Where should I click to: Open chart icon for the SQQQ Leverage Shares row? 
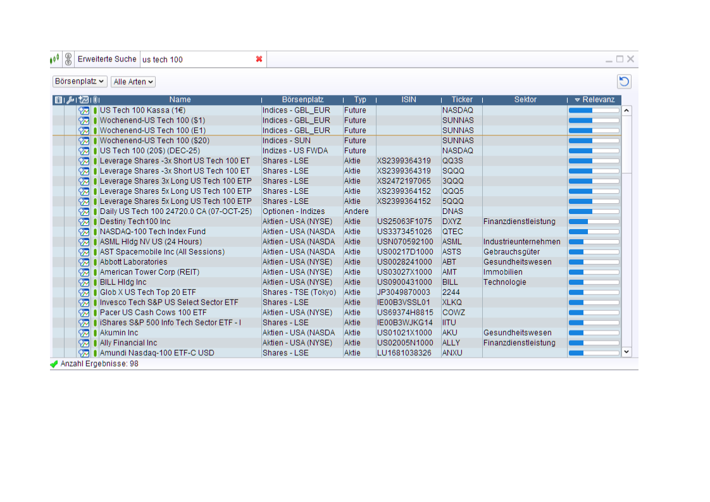click(x=84, y=171)
